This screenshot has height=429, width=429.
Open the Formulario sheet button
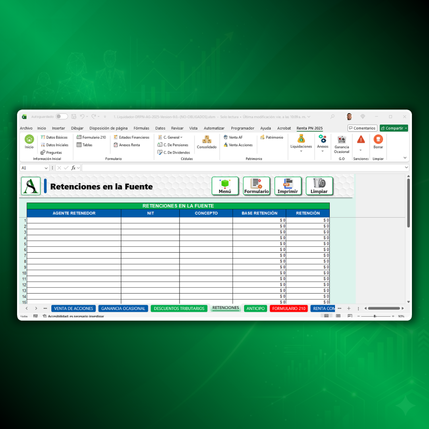[x=257, y=186]
